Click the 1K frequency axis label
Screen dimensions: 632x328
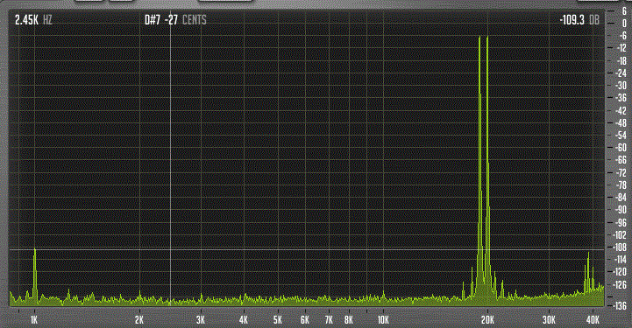tap(34, 320)
